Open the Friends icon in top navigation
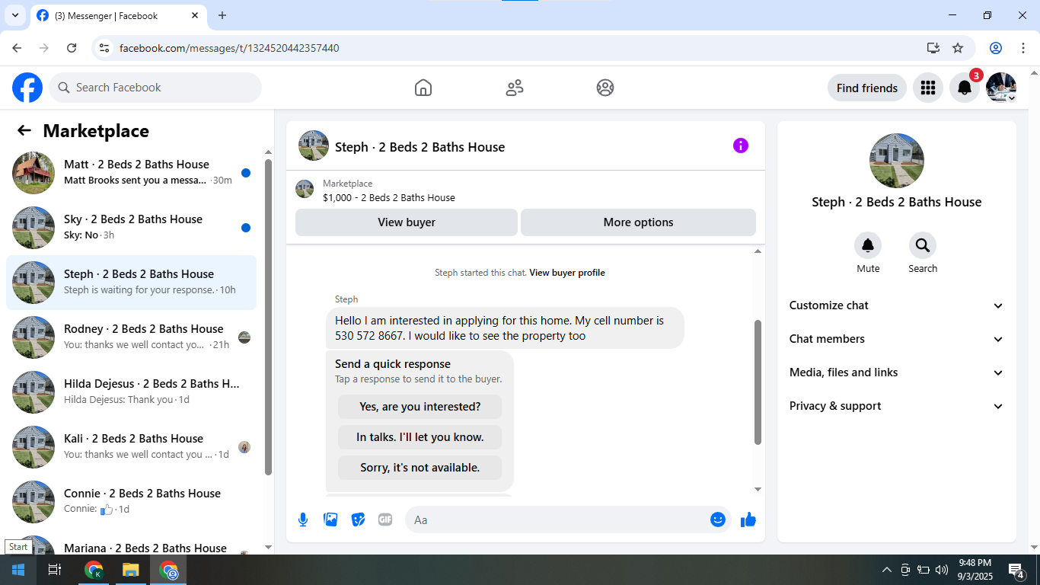This screenshot has height=585, width=1040. click(x=515, y=88)
